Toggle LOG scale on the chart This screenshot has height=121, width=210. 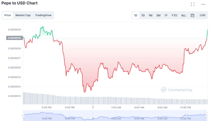[202, 15]
